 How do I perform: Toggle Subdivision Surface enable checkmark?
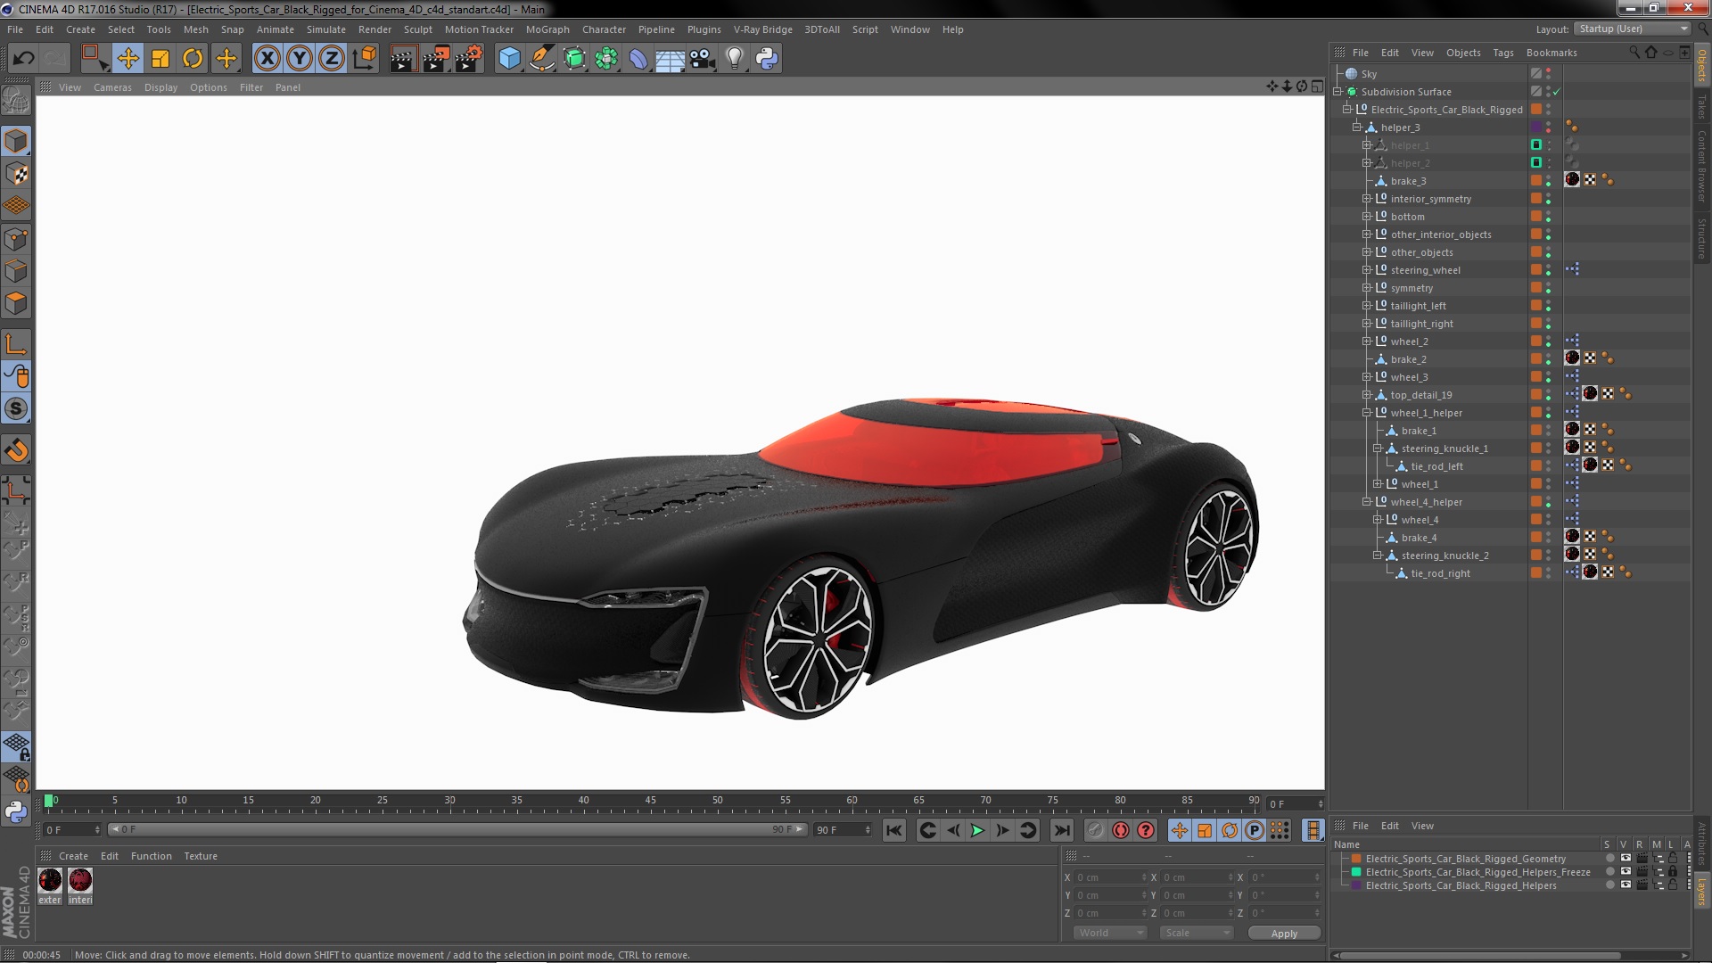tap(1557, 92)
